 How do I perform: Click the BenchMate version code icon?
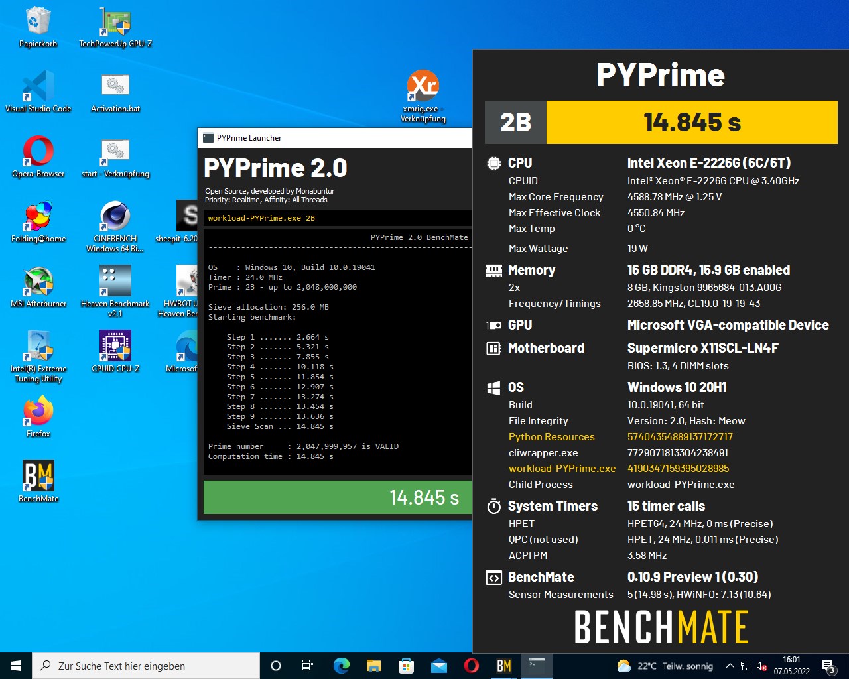click(x=493, y=577)
